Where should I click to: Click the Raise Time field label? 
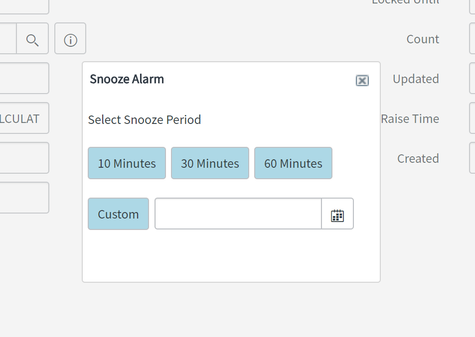tap(410, 119)
